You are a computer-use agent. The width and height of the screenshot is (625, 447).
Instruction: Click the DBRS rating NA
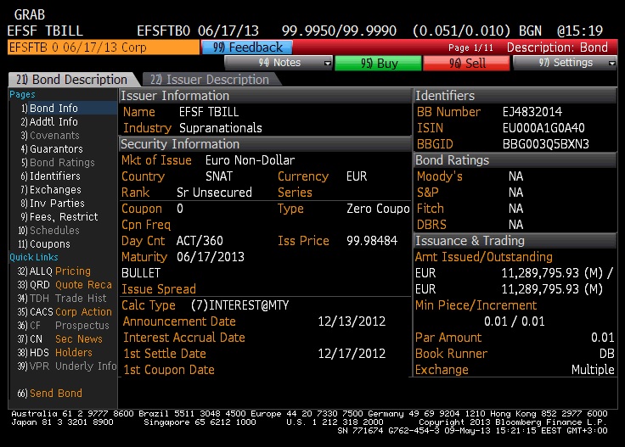tap(515, 225)
